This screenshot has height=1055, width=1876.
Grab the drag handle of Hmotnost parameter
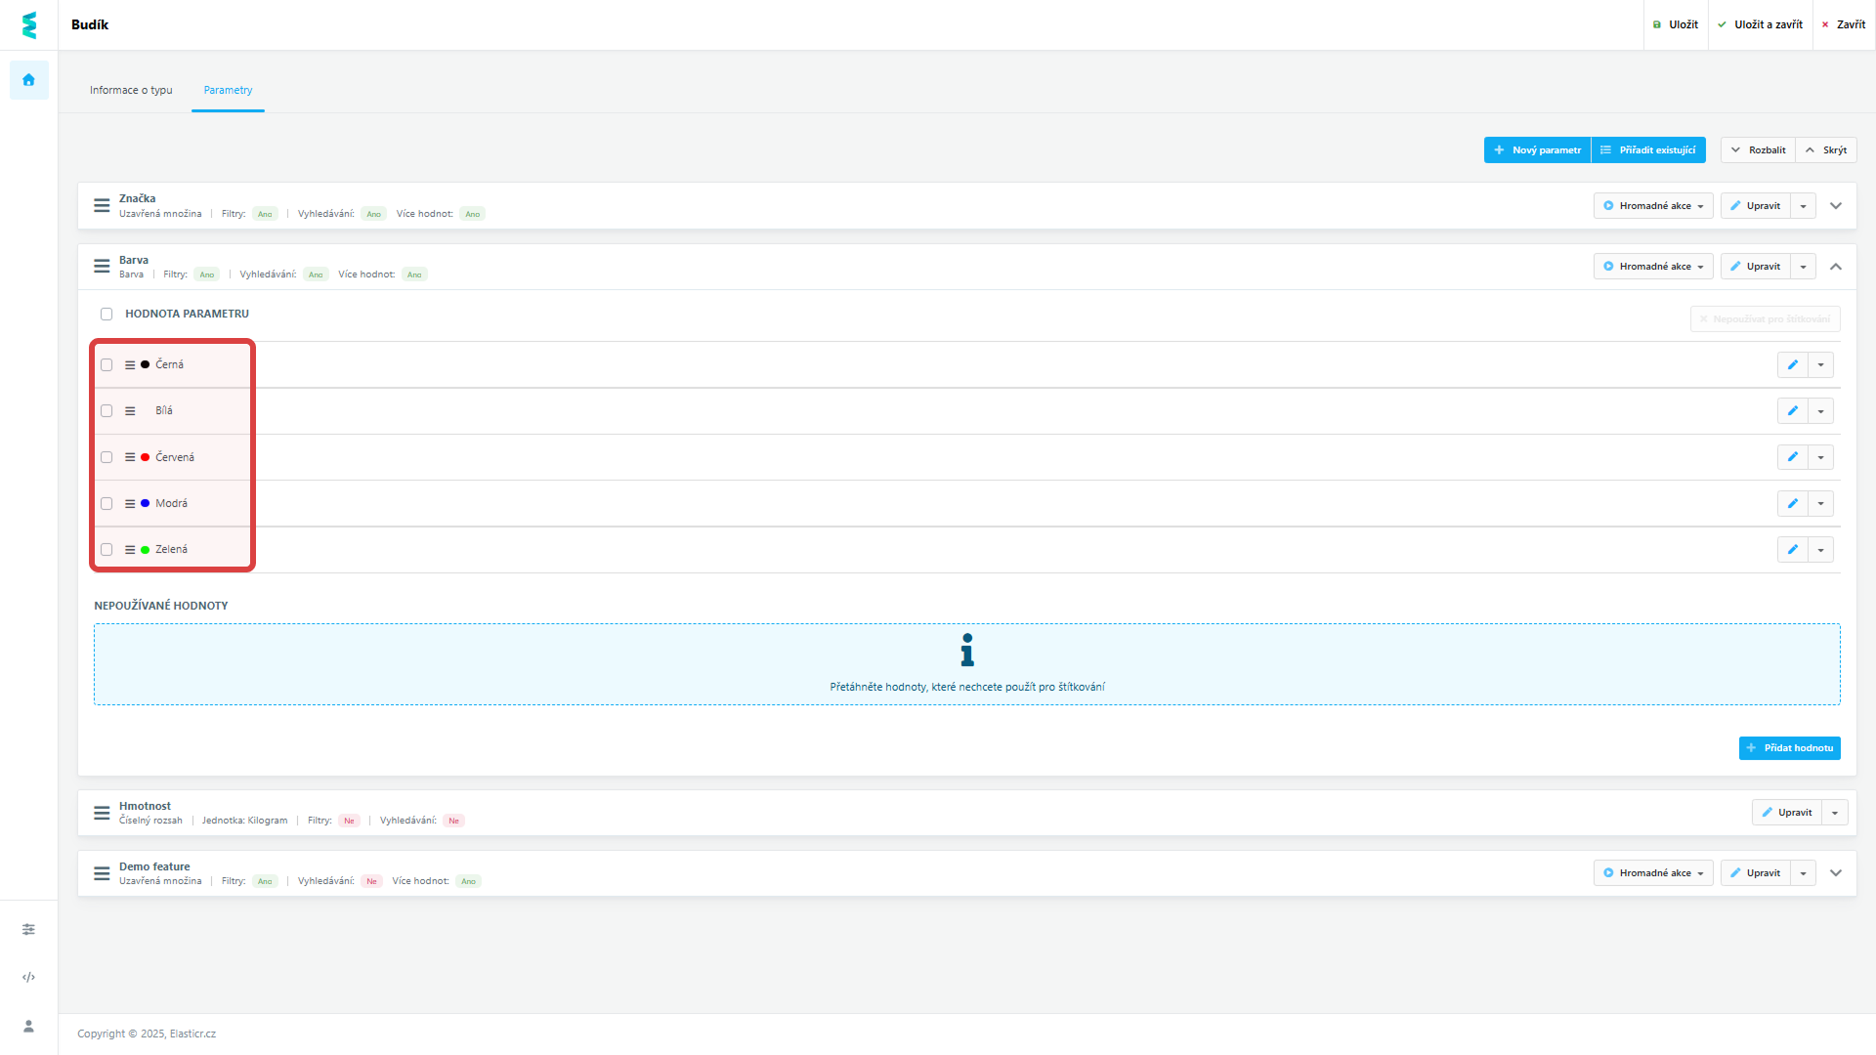(102, 813)
